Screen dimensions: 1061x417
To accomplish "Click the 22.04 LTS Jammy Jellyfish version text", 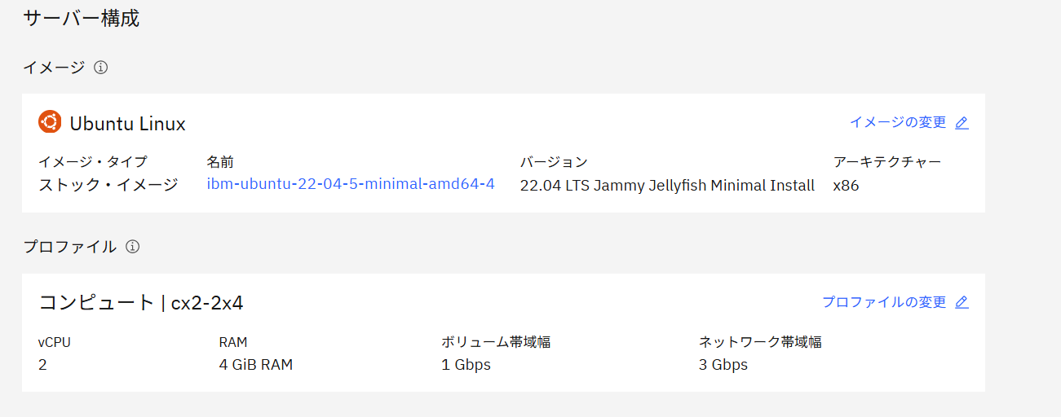I will pos(667,186).
